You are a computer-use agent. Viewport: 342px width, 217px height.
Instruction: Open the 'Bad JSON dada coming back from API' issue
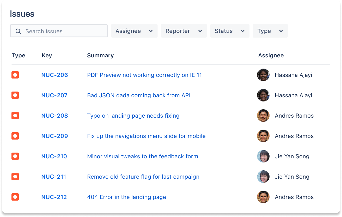[x=139, y=95]
